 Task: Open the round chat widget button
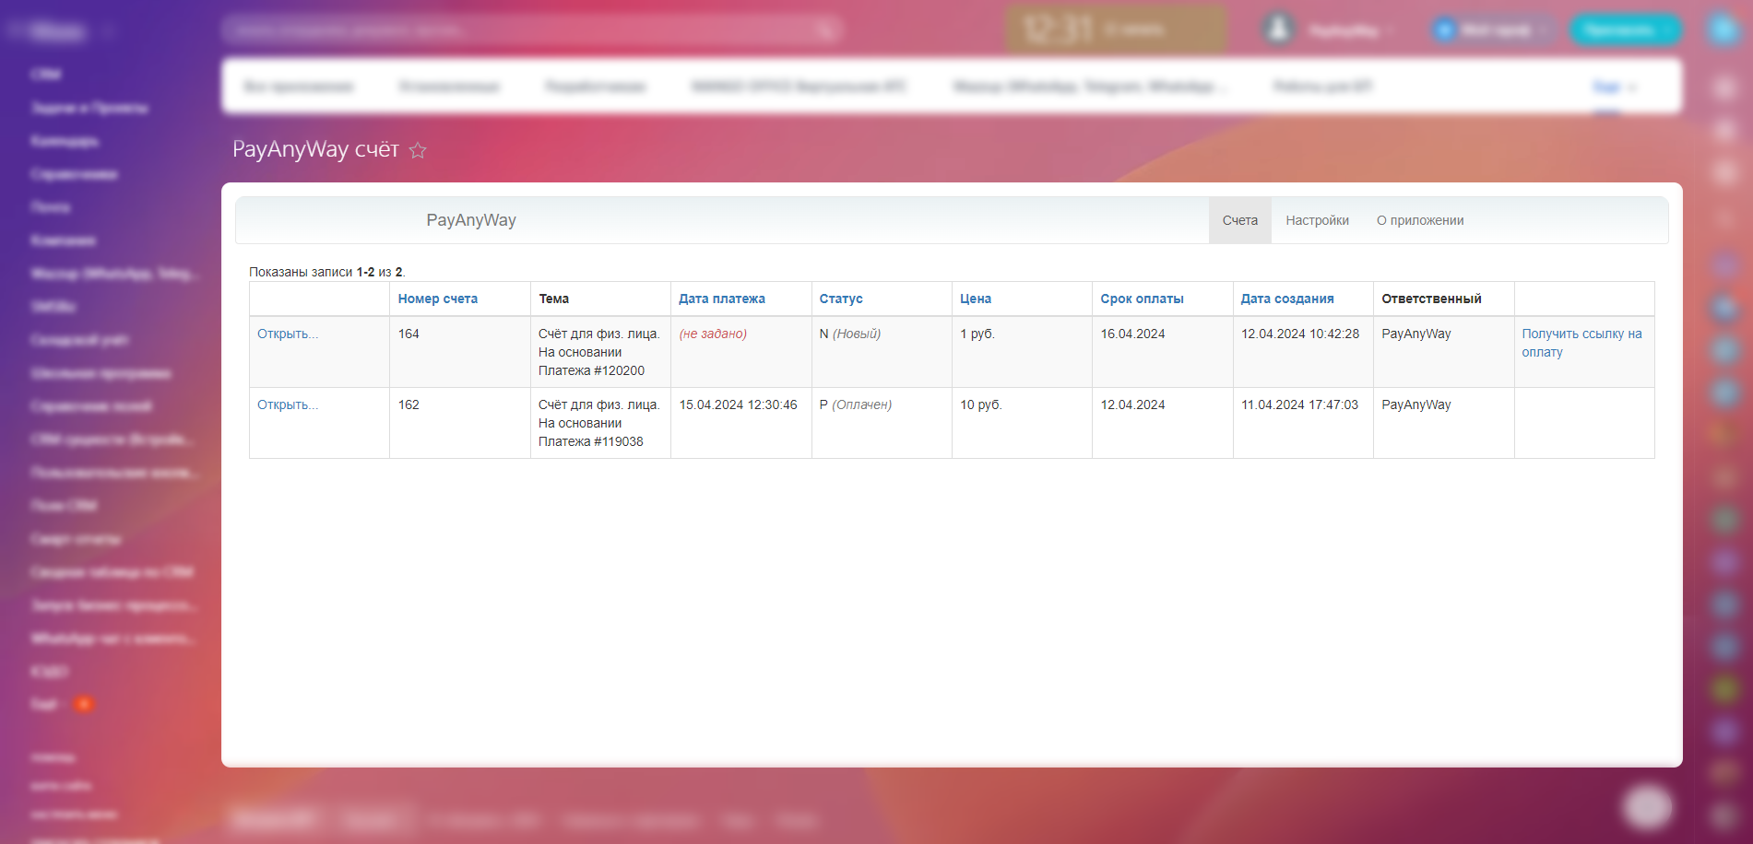[1647, 806]
